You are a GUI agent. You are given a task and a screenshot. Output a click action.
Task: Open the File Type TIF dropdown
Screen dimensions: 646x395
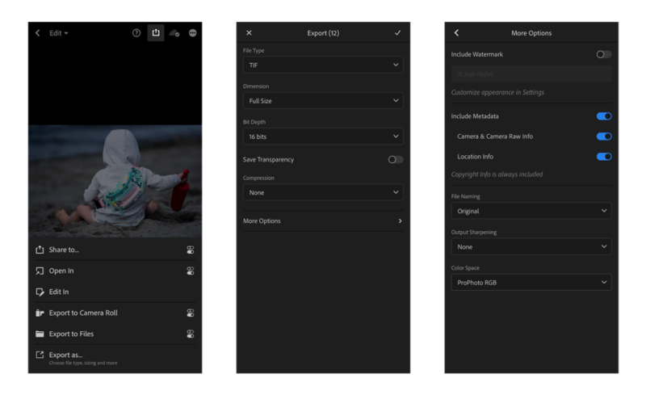[x=323, y=65]
